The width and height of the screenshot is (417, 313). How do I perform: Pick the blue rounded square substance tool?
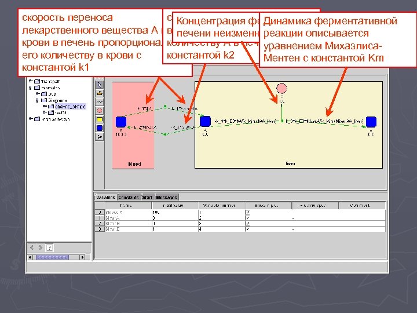pos(99,128)
